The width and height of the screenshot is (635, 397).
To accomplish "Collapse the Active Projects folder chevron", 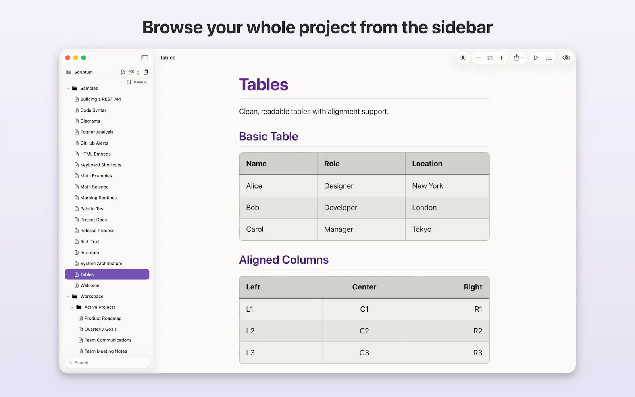I will pyautogui.click(x=72, y=307).
